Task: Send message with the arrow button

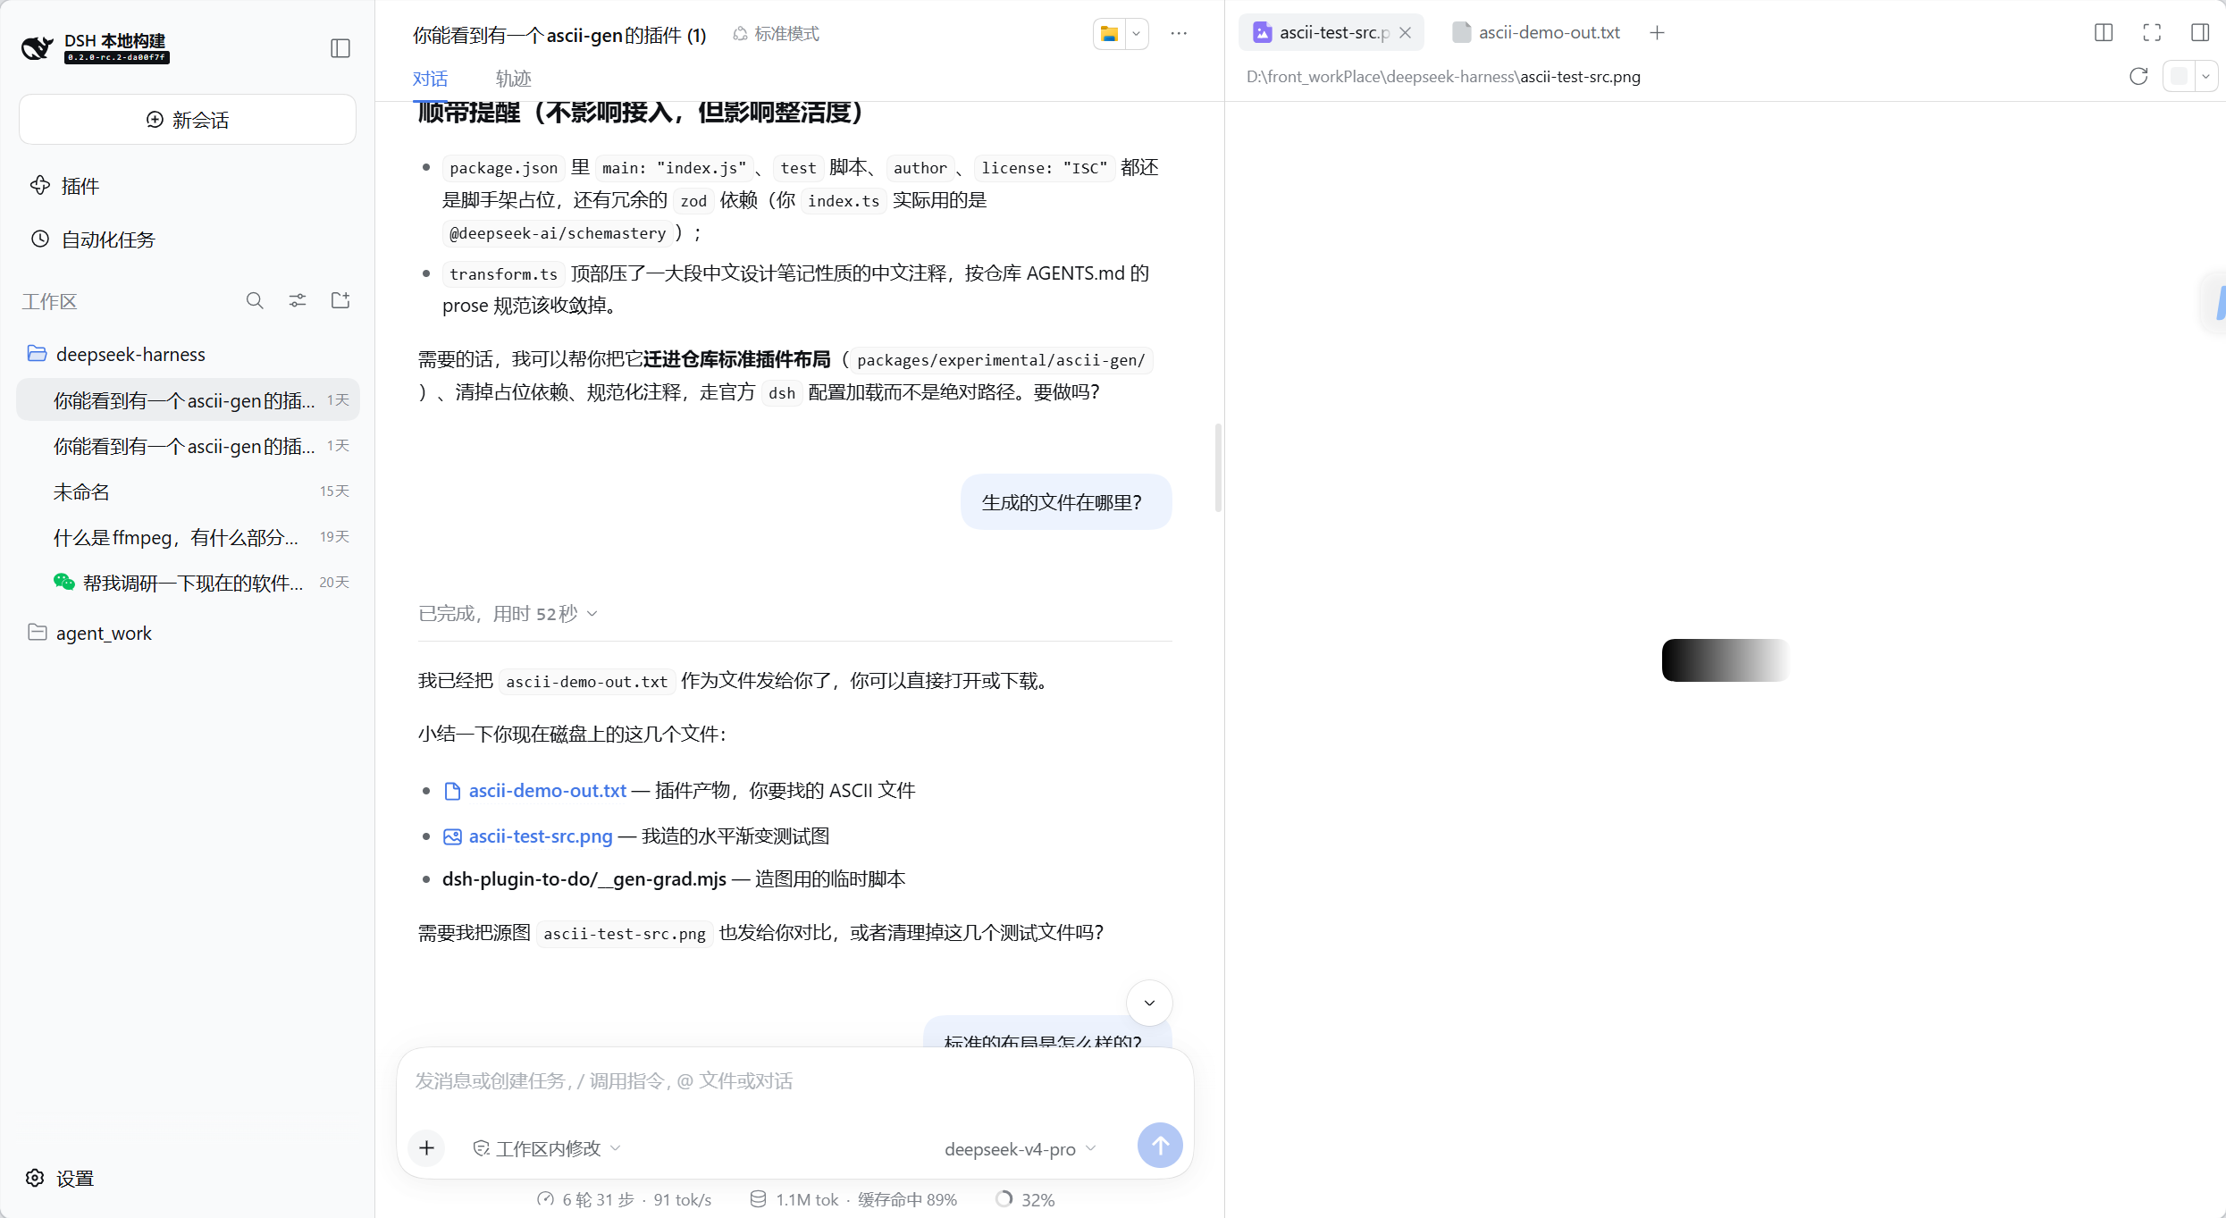Action: tap(1160, 1146)
